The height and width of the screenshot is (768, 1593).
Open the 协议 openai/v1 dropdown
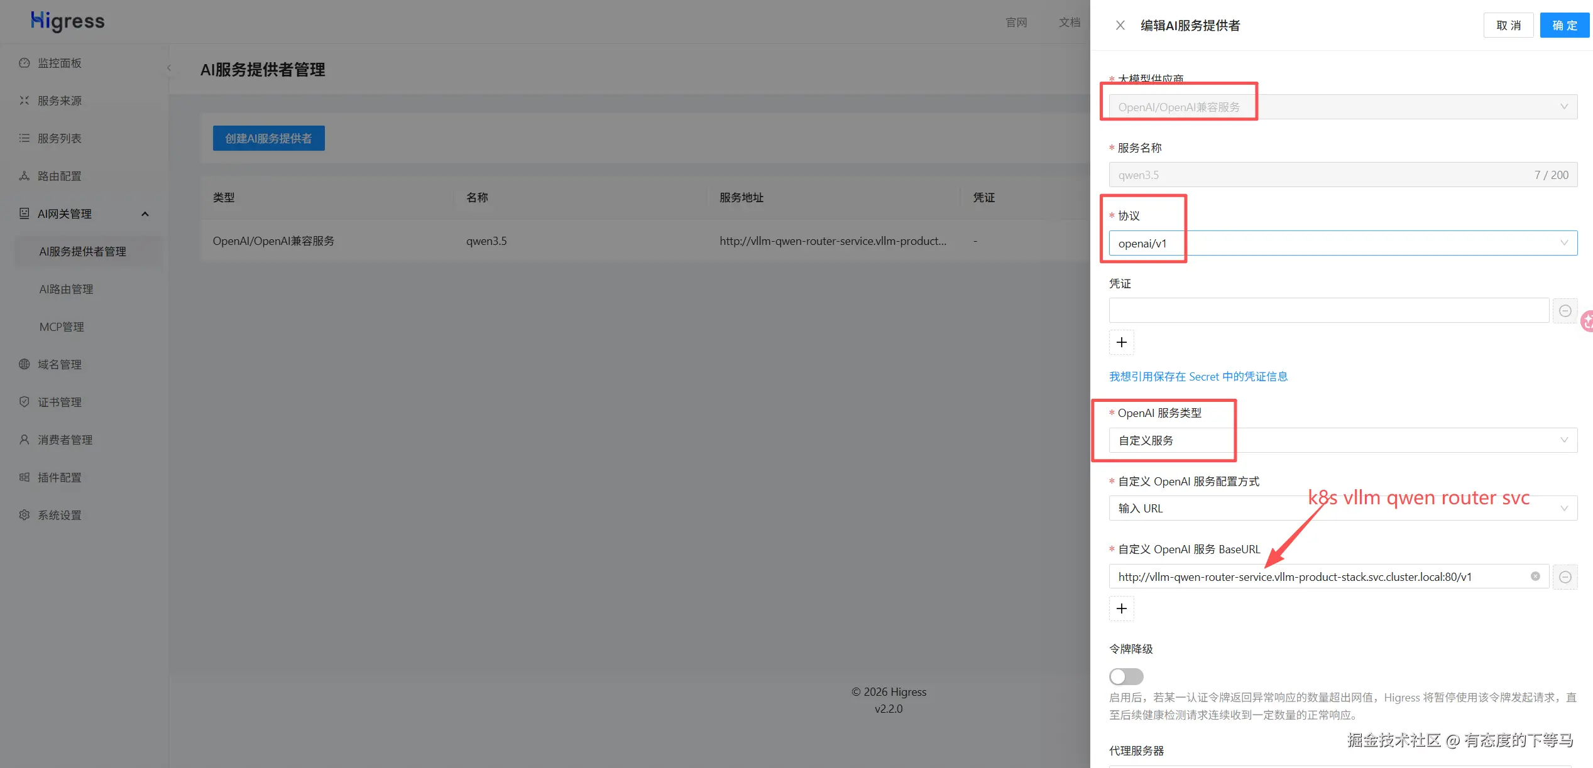(1342, 243)
